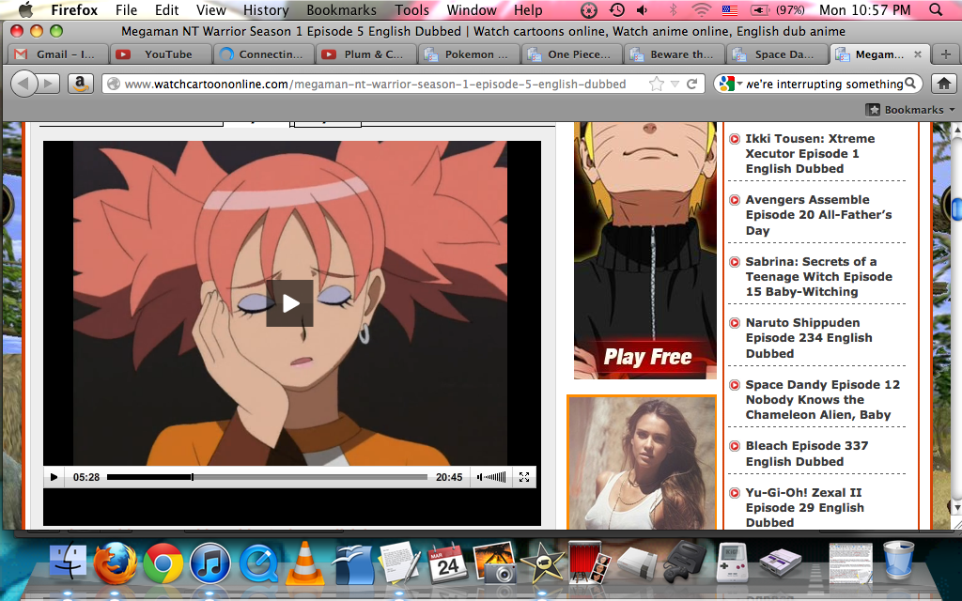Click the Amazon toolbar icon
Viewport: 962px width, 601px height.
coord(80,84)
